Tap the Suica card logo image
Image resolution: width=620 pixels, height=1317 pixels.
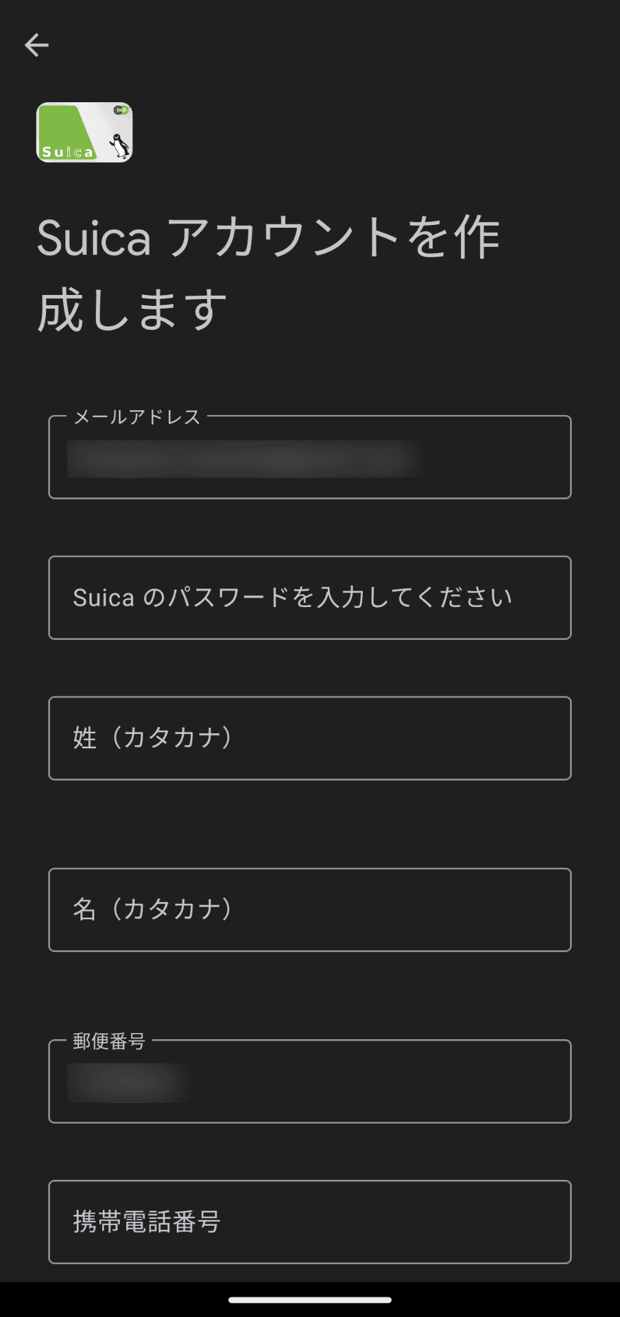(x=84, y=132)
